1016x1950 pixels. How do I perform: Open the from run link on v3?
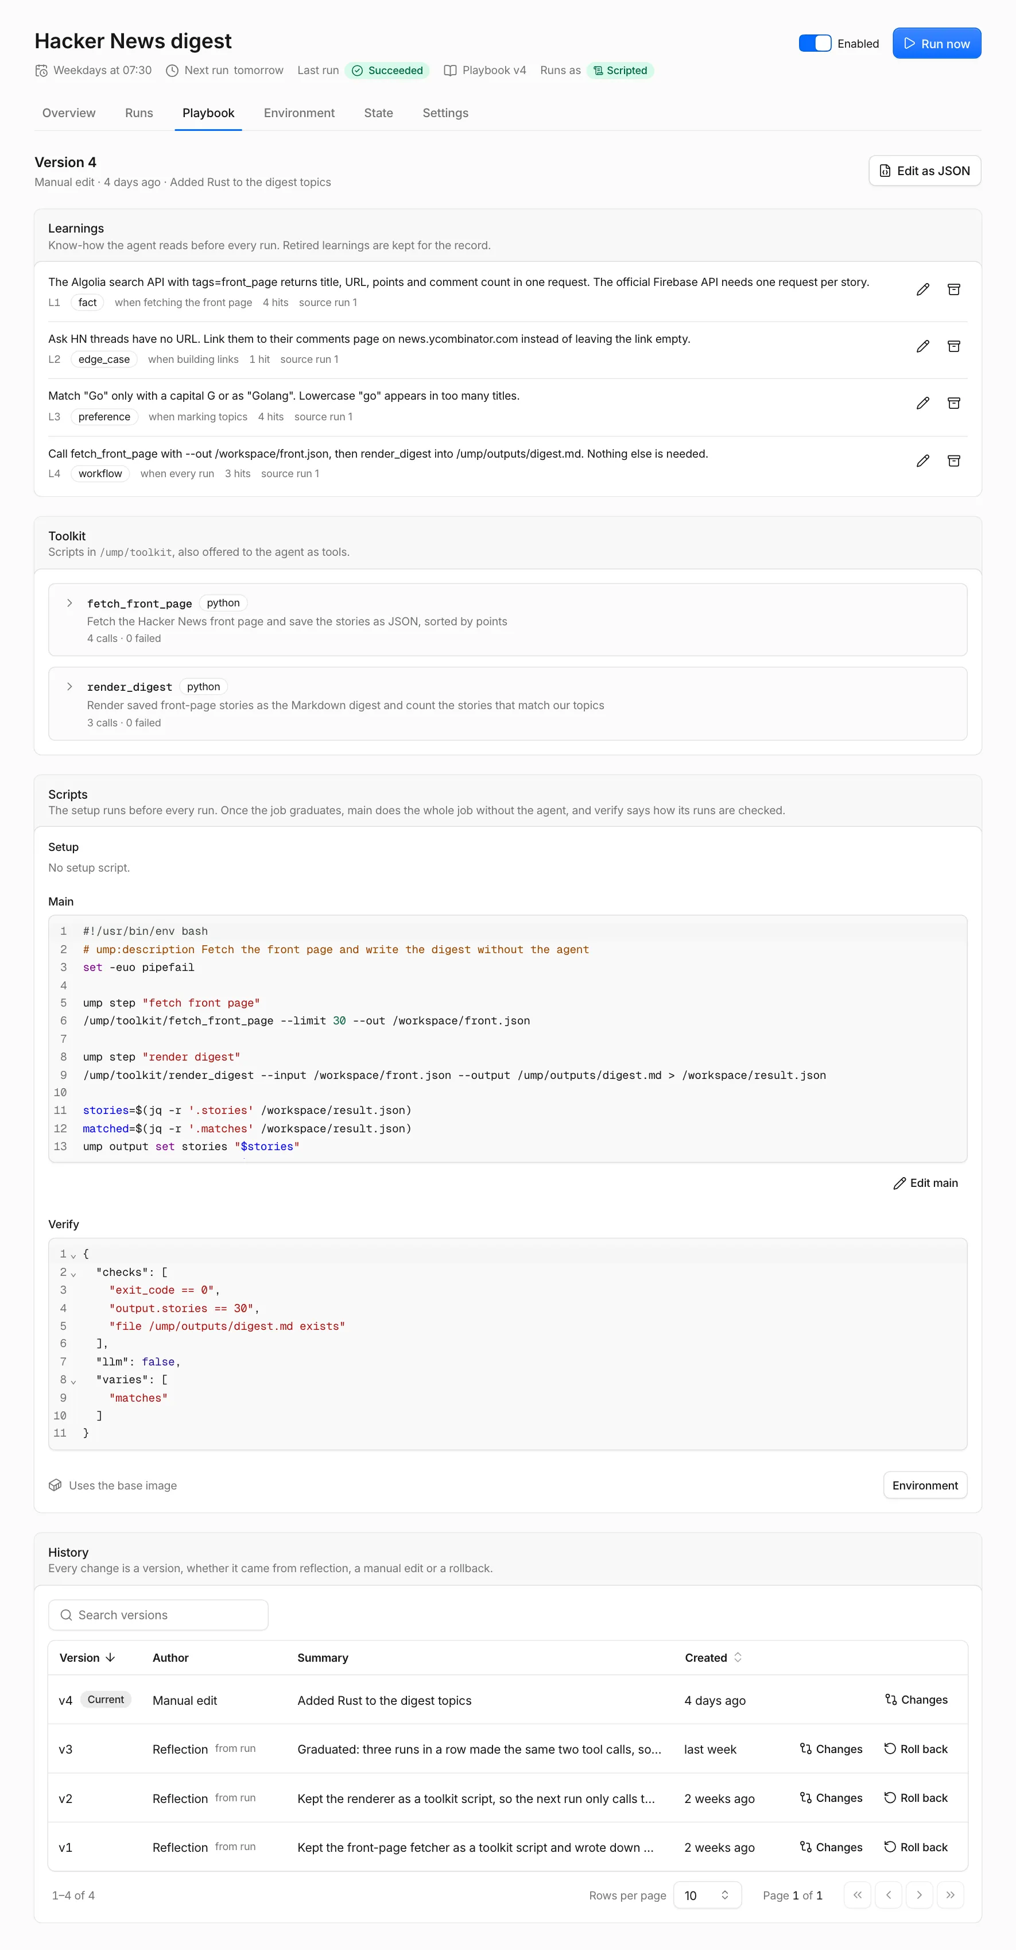pos(235,1748)
